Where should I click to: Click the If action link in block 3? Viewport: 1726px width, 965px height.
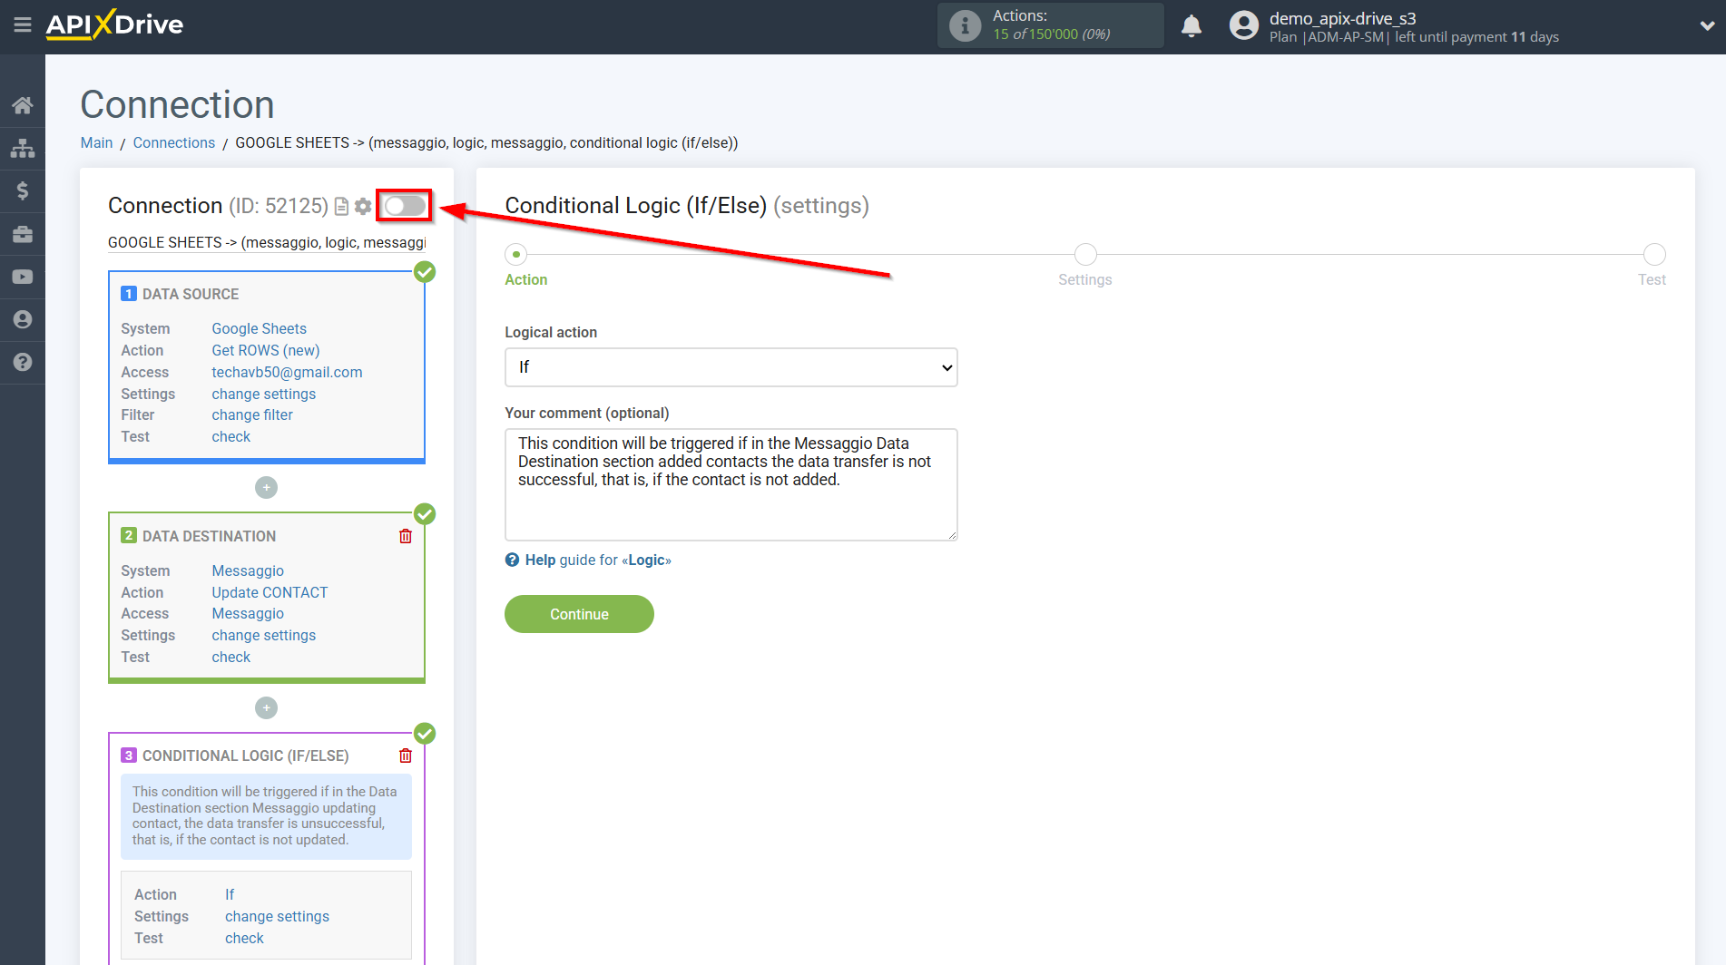coord(230,894)
